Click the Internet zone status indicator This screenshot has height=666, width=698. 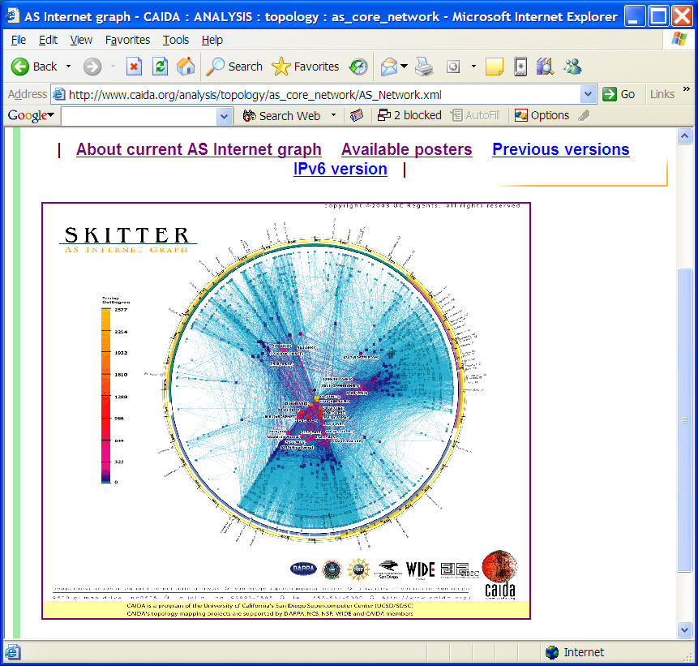[x=575, y=652]
